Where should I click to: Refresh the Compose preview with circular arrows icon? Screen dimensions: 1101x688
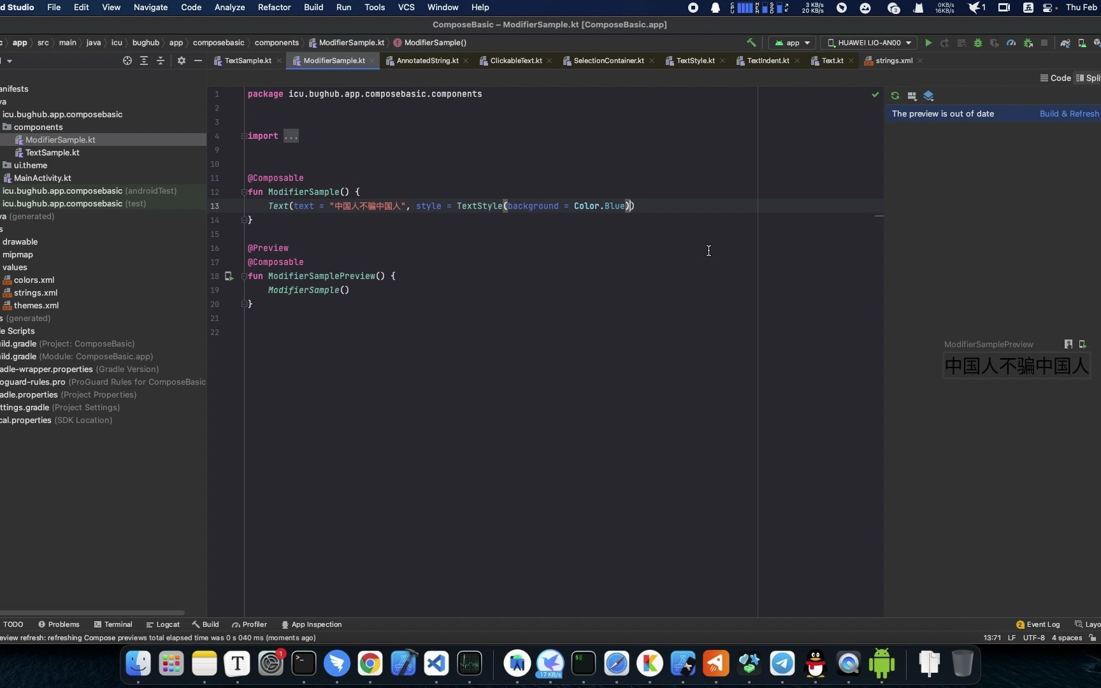click(x=895, y=96)
